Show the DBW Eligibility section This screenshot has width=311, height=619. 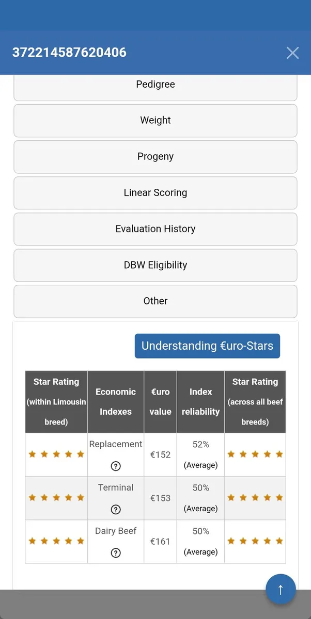click(155, 265)
